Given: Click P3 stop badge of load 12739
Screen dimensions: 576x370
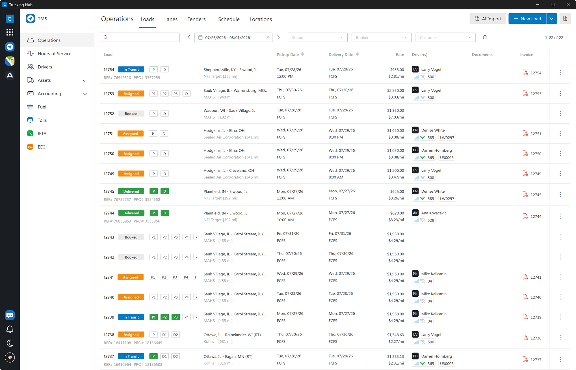Looking at the screenshot, I should click(176, 317).
